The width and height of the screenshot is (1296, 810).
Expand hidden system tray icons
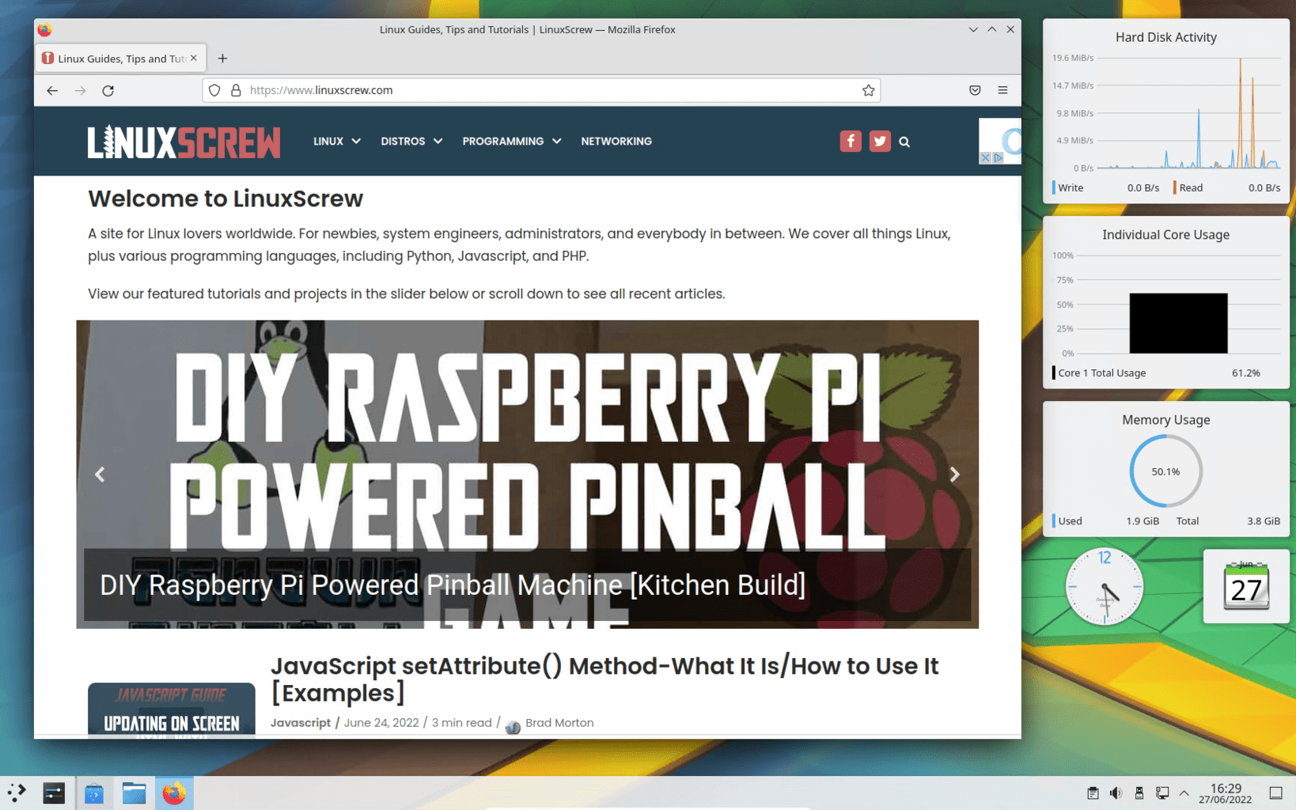coord(1184,793)
